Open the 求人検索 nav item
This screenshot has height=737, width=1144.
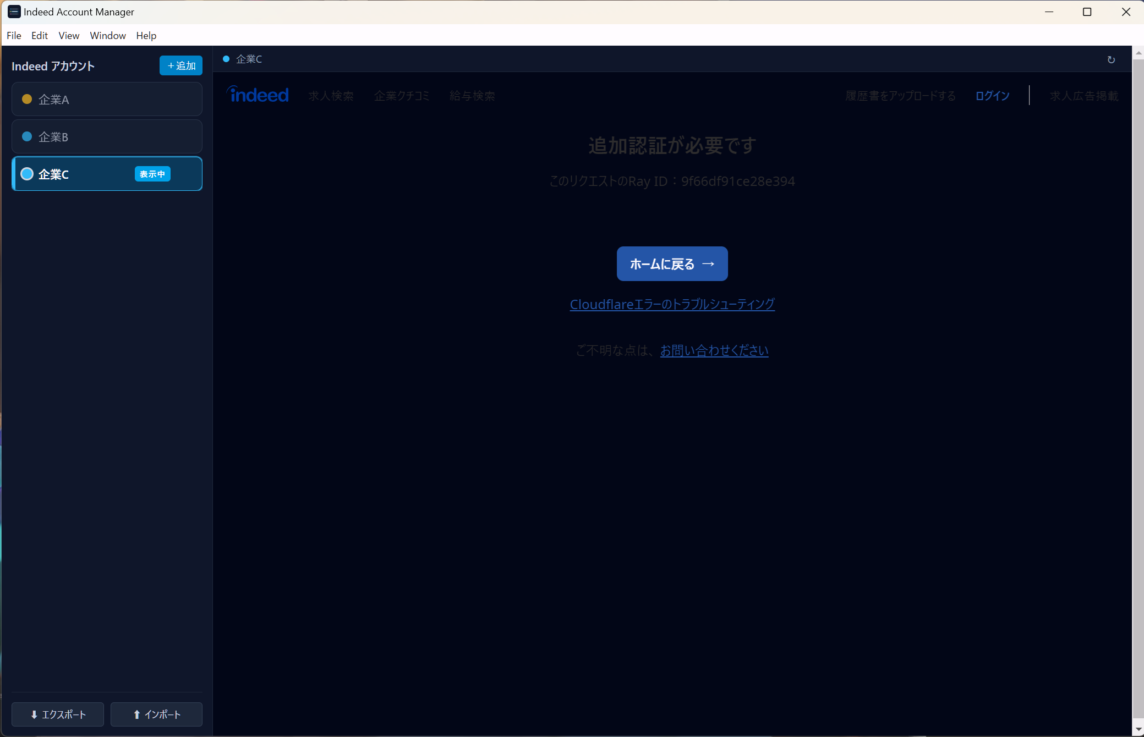pos(331,96)
